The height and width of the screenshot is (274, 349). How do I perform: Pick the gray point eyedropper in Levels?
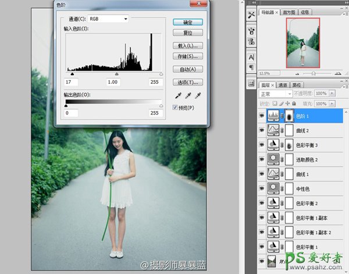pyautogui.click(x=187, y=95)
